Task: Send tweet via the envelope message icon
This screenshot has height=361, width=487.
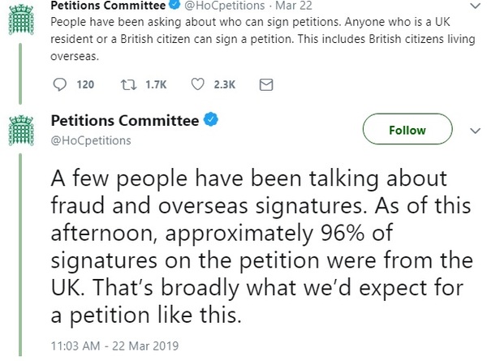Action: (265, 84)
